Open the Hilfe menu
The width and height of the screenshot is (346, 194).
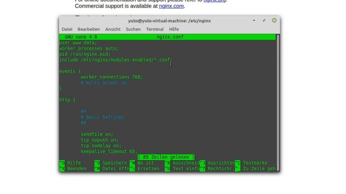tap(174, 29)
